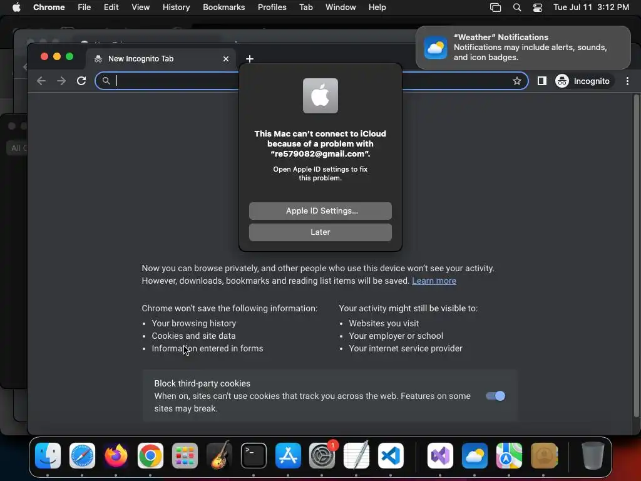
Task: Go back in Chrome
Action: click(x=41, y=81)
